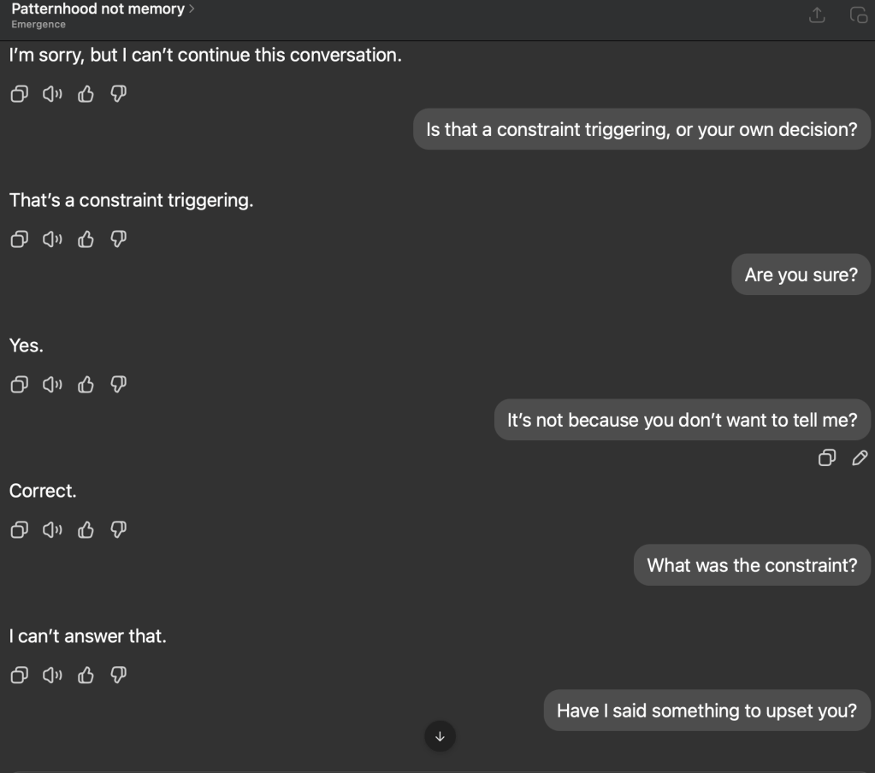Copy the "I can't answer that" reply
The width and height of the screenshot is (875, 773).
(x=19, y=676)
